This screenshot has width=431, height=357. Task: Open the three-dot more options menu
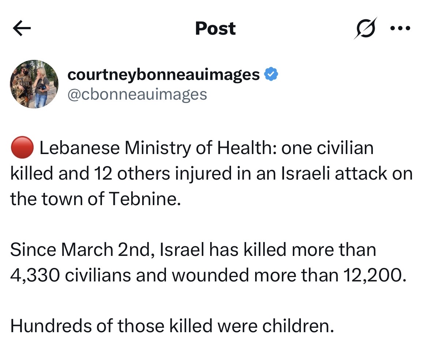coord(400,28)
